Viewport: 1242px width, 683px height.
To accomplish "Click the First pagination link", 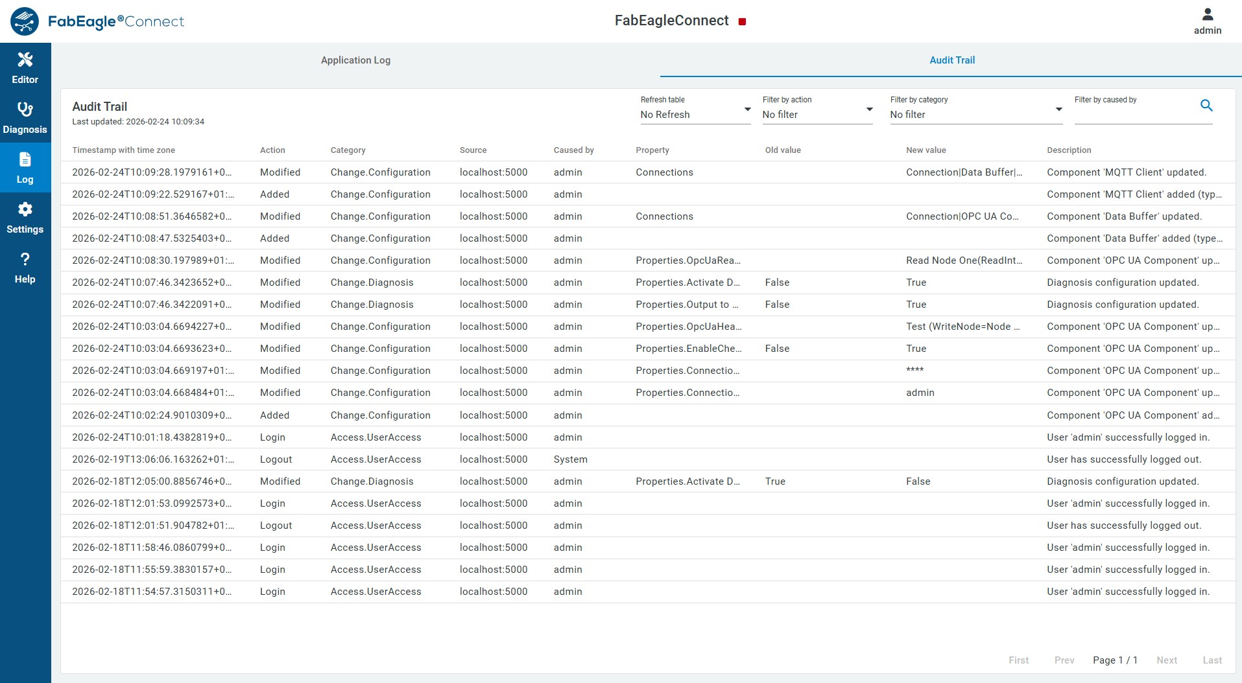I will click(1018, 660).
